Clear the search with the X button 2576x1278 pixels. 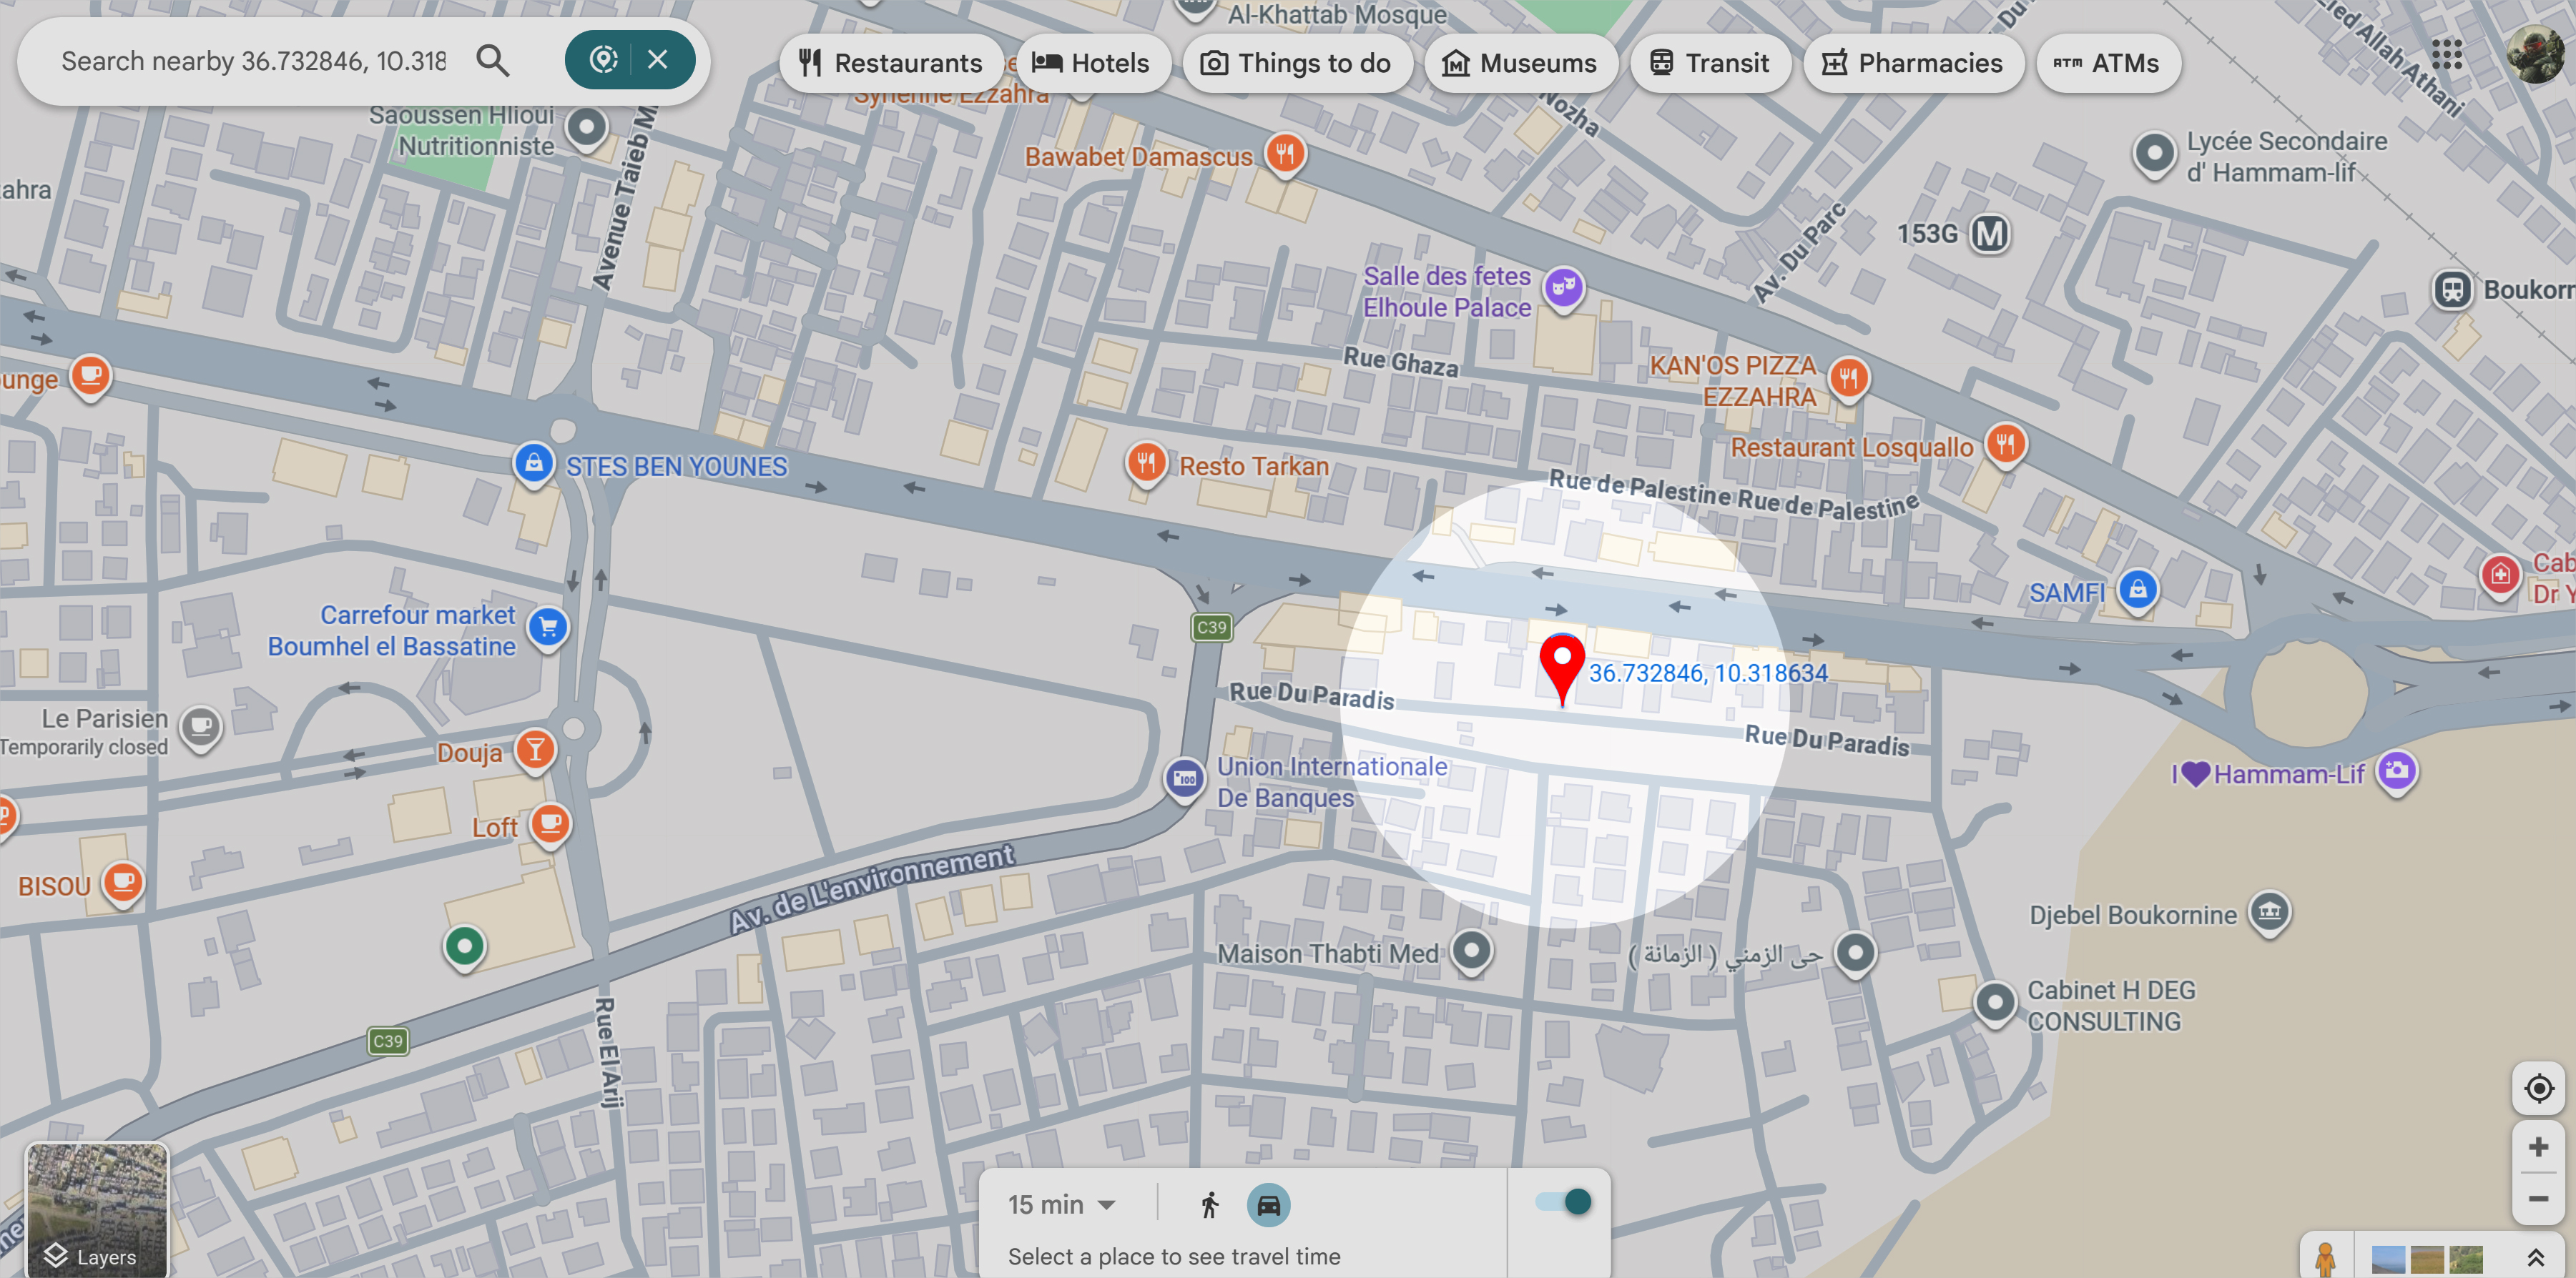point(658,60)
